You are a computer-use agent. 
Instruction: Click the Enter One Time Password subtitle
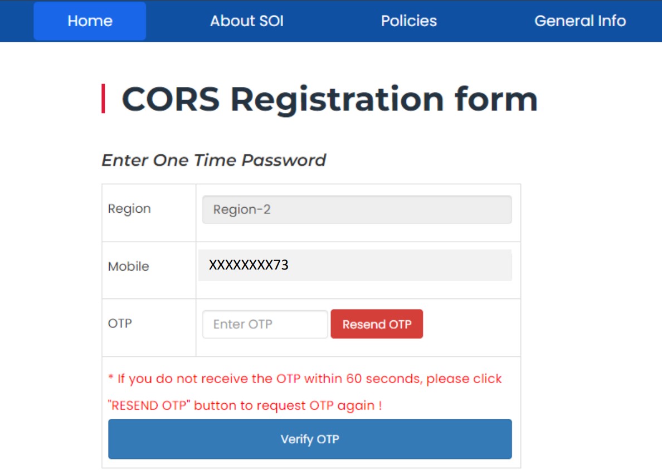(213, 160)
